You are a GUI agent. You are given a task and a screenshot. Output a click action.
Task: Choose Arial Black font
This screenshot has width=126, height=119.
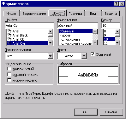(27, 35)
